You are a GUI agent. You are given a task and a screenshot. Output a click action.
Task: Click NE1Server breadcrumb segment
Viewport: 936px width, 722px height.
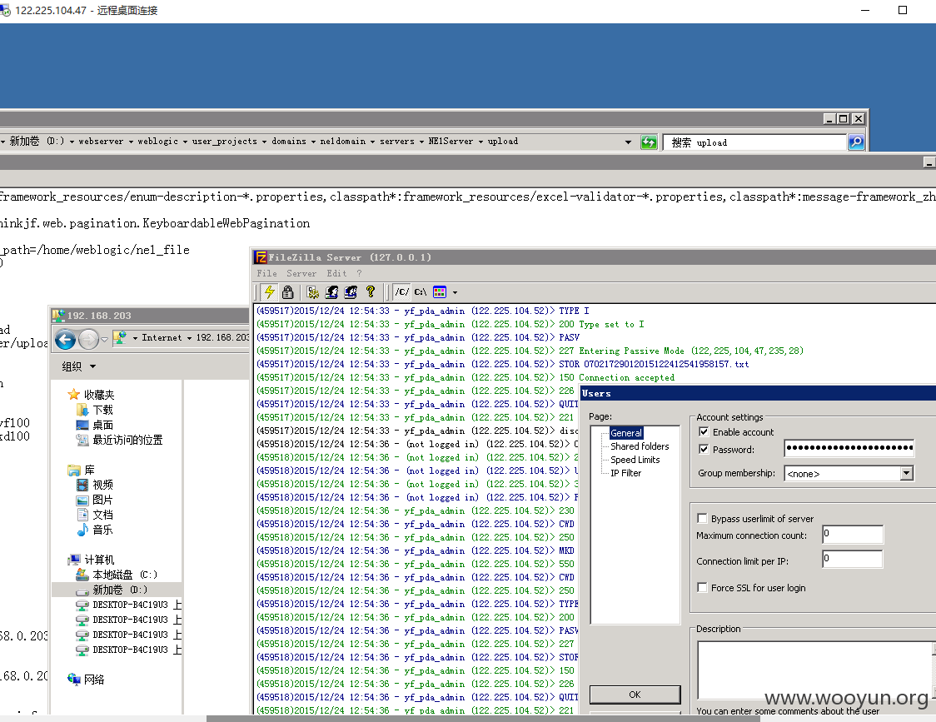(451, 142)
